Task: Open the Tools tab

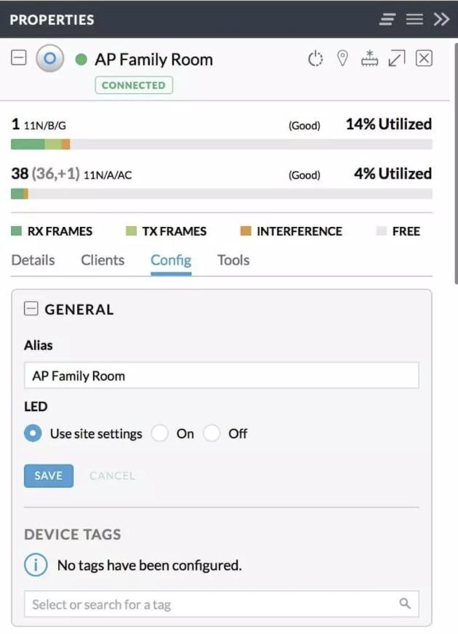Action: pyautogui.click(x=233, y=260)
